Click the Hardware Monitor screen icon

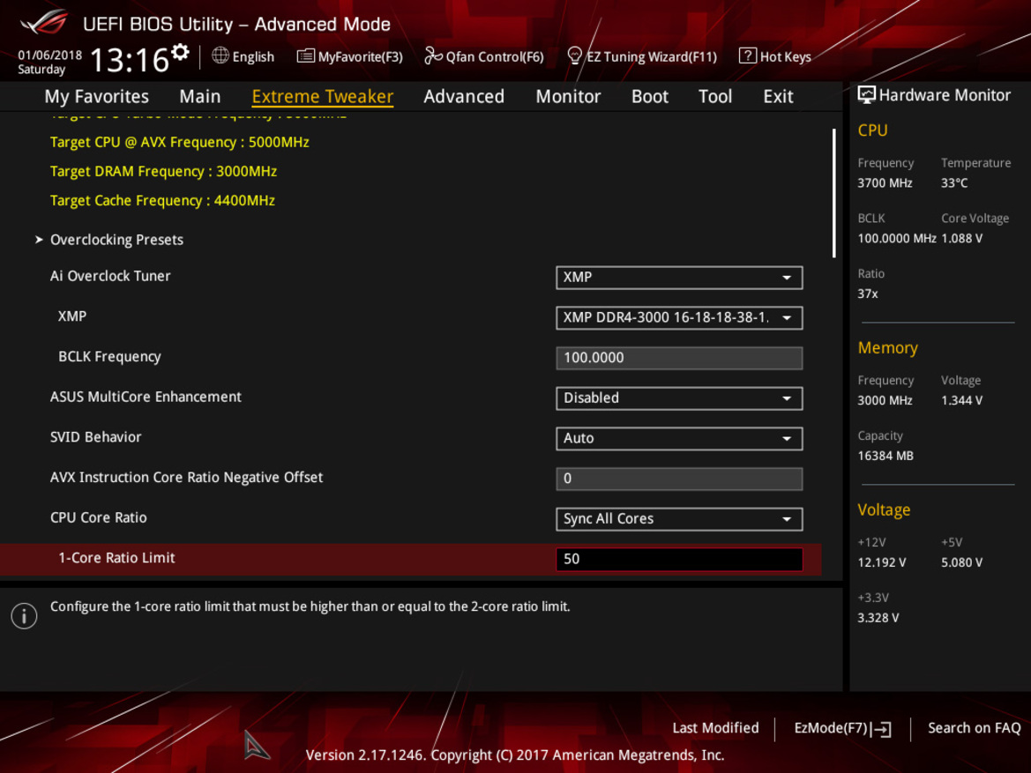point(867,95)
